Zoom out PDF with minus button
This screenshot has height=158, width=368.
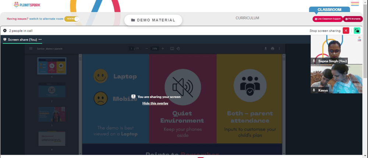pos(147,49)
